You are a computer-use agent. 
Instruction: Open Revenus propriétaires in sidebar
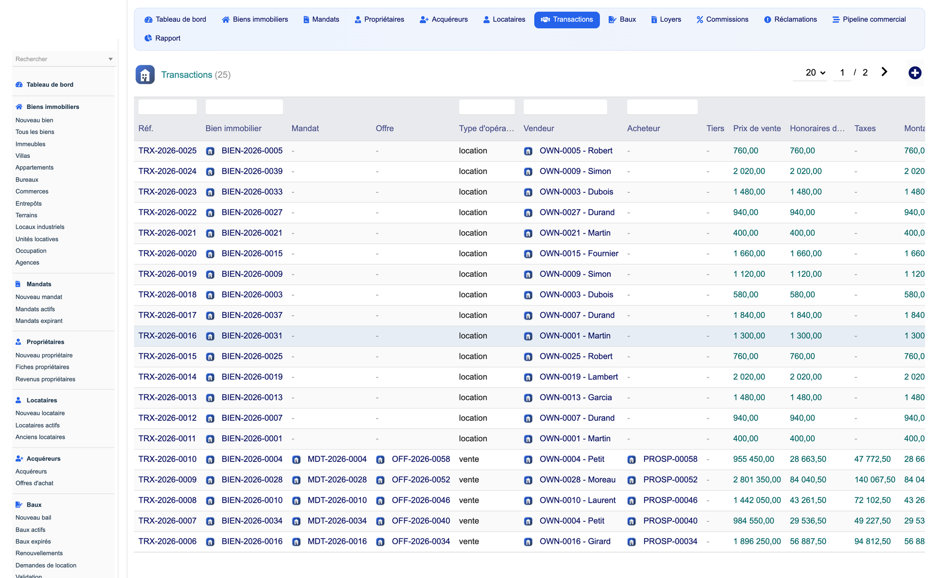click(45, 379)
